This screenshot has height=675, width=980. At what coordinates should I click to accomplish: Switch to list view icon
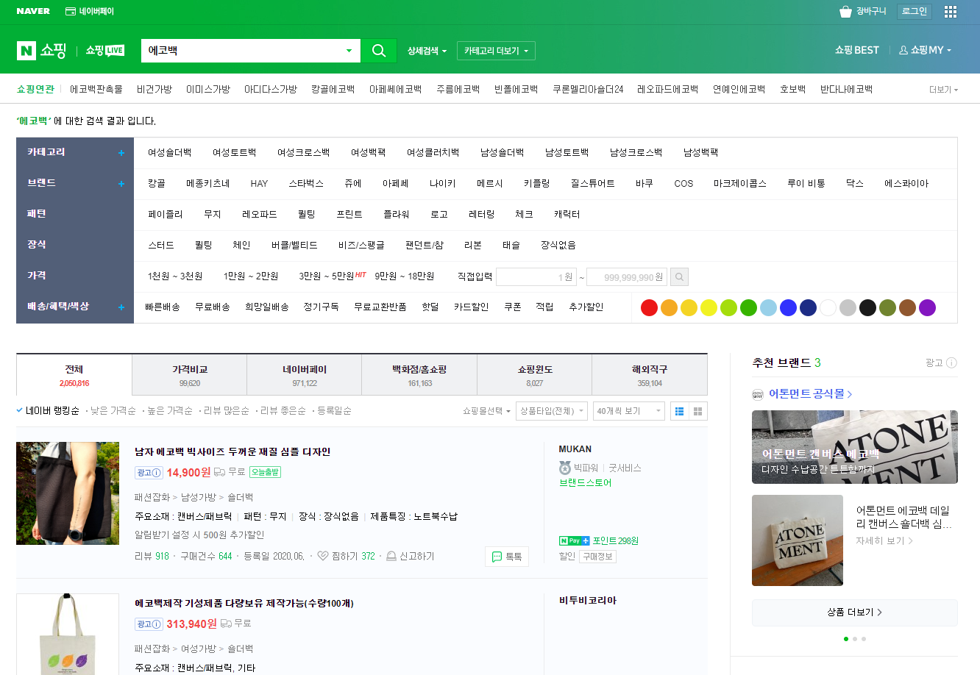click(x=680, y=411)
